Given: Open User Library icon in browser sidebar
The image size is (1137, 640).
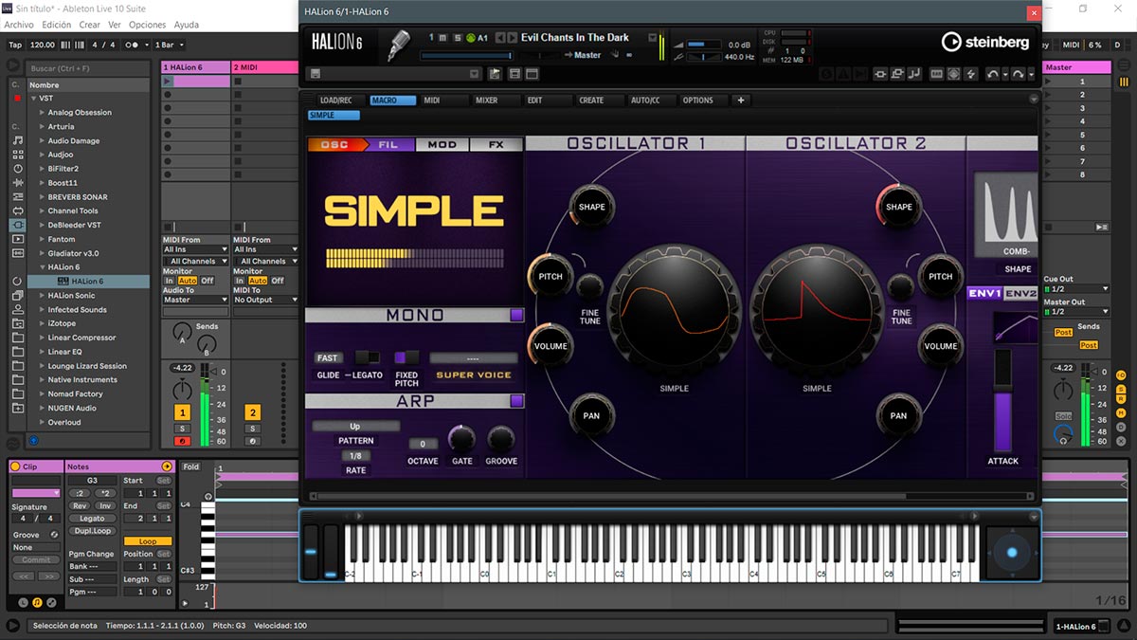Looking at the screenshot, I should tap(17, 309).
